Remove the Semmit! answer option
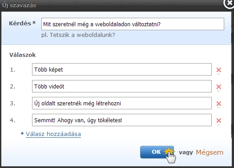This screenshot has height=168, width=234. pos(219,120)
